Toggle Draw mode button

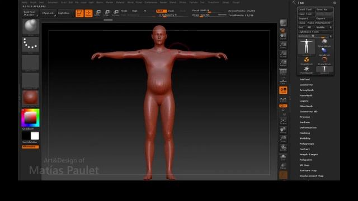(x=88, y=13)
